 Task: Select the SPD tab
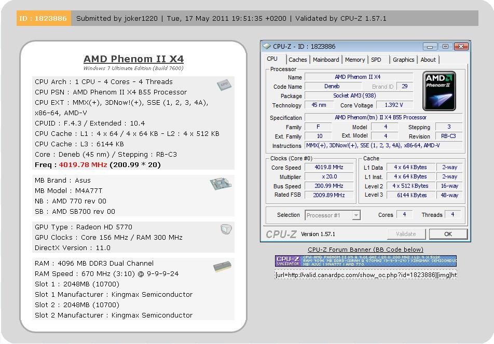pyautogui.click(x=376, y=60)
